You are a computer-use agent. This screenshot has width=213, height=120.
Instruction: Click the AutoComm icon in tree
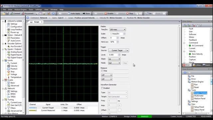coord(9,41)
